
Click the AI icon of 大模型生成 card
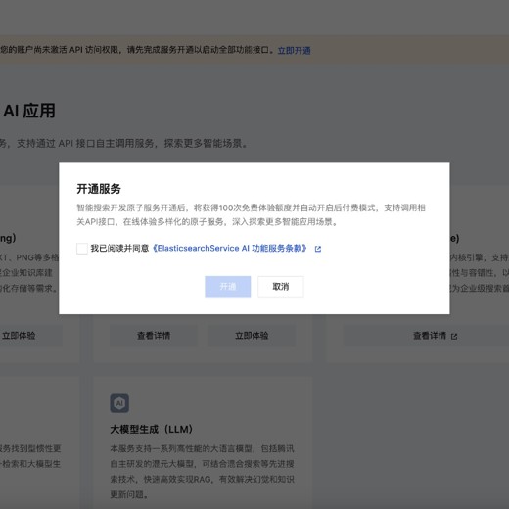tap(119, 403)
